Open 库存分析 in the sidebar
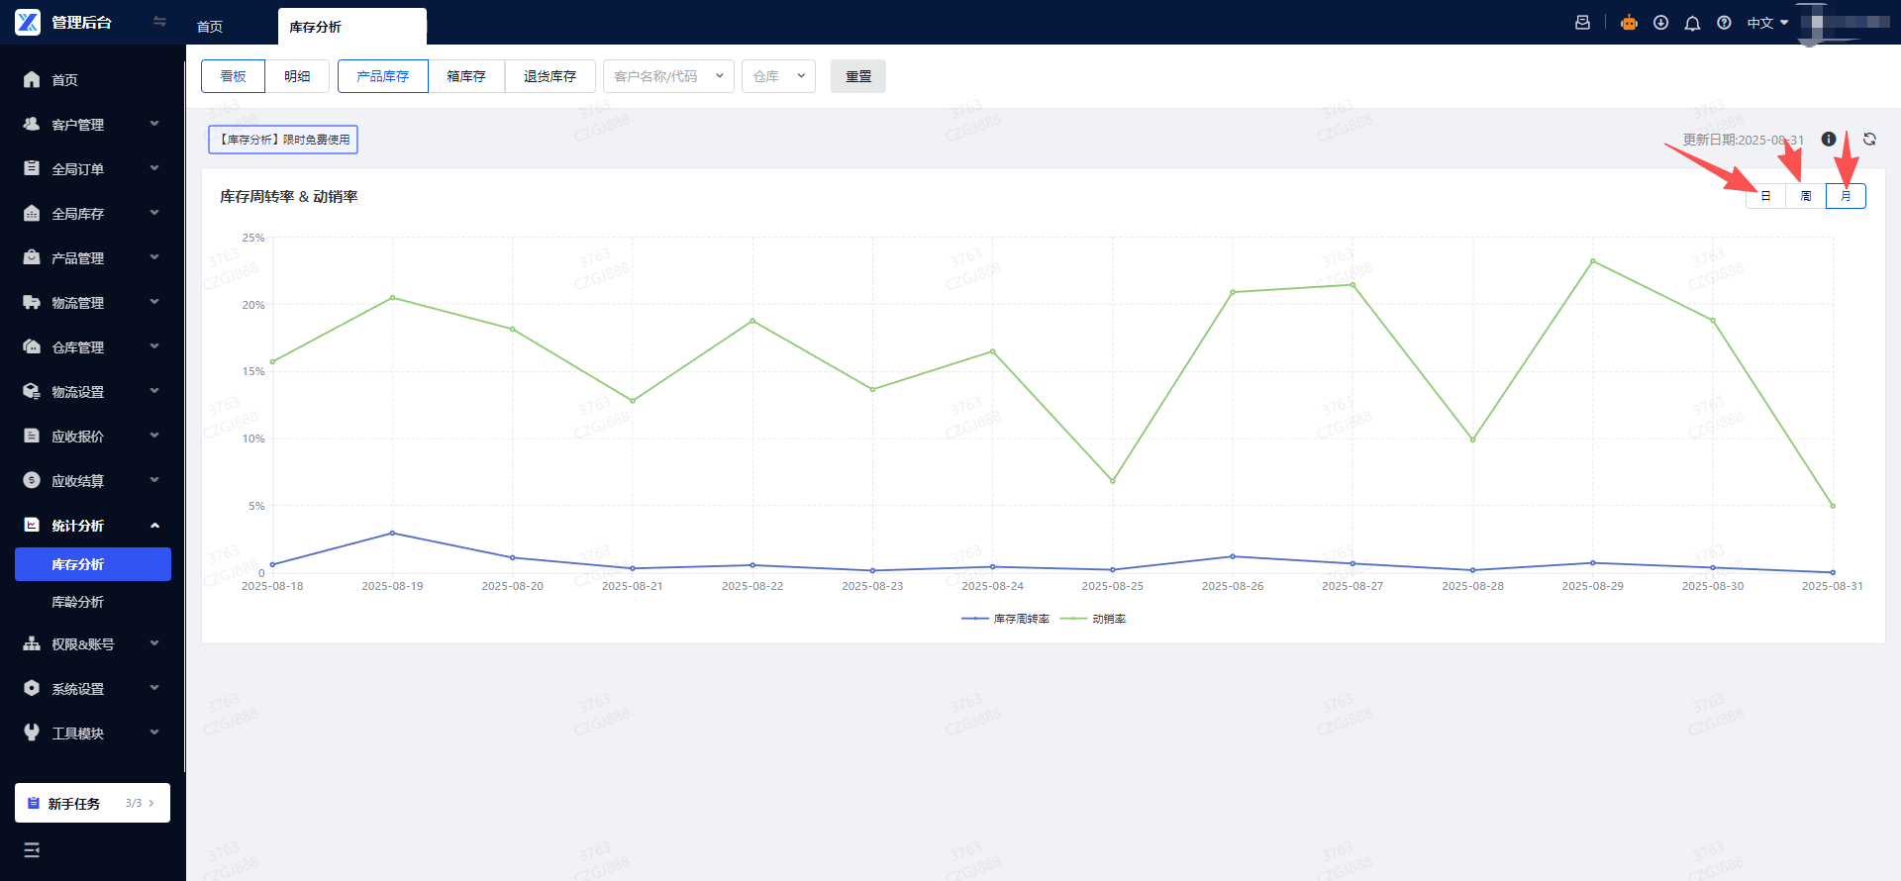This screenshot has height=881, width=1901. tap(93, 564)
